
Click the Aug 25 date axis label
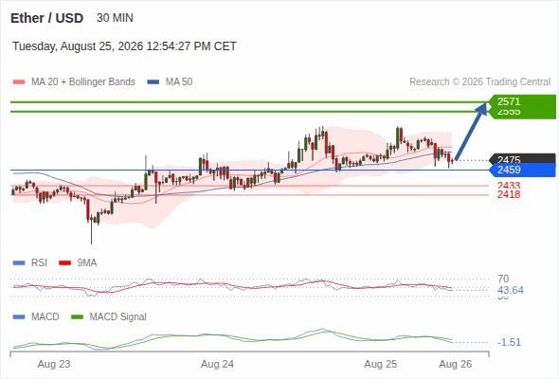point(380,365)
